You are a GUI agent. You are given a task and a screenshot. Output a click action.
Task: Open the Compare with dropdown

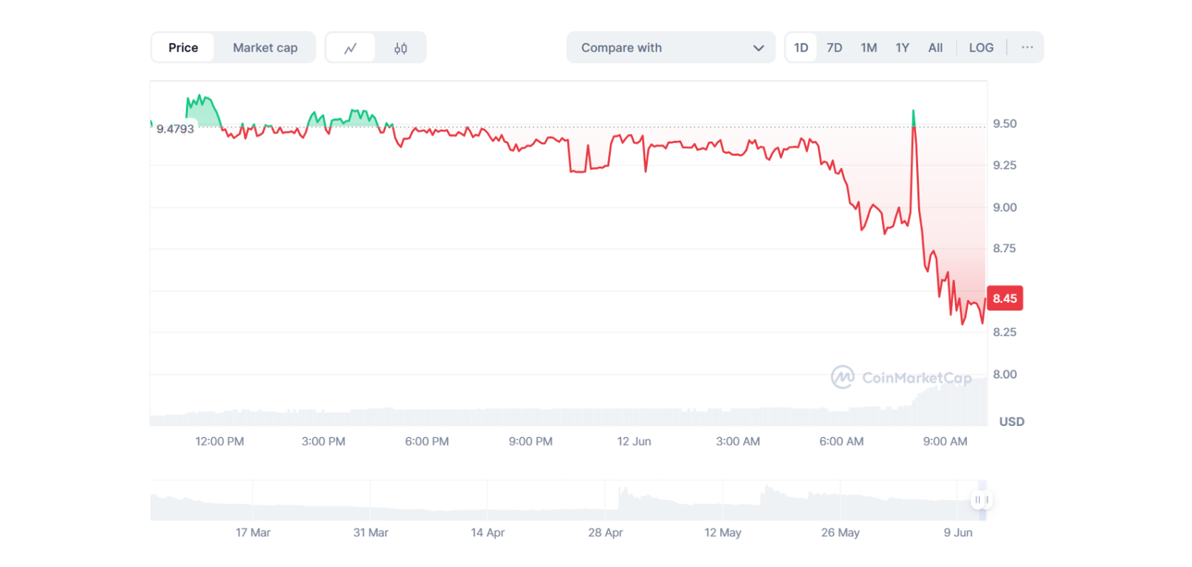tap(671, 47)
